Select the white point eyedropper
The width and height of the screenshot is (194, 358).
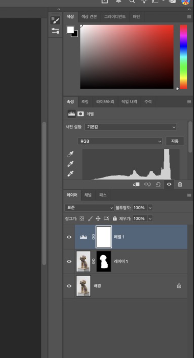pos(70,173)
